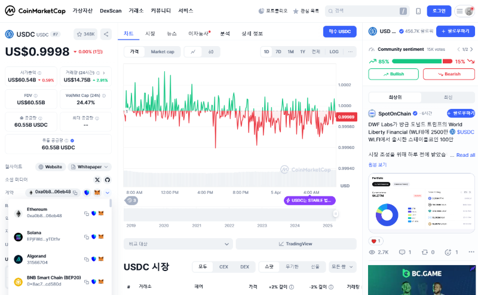Filter USDC markets by DEX

245,267
